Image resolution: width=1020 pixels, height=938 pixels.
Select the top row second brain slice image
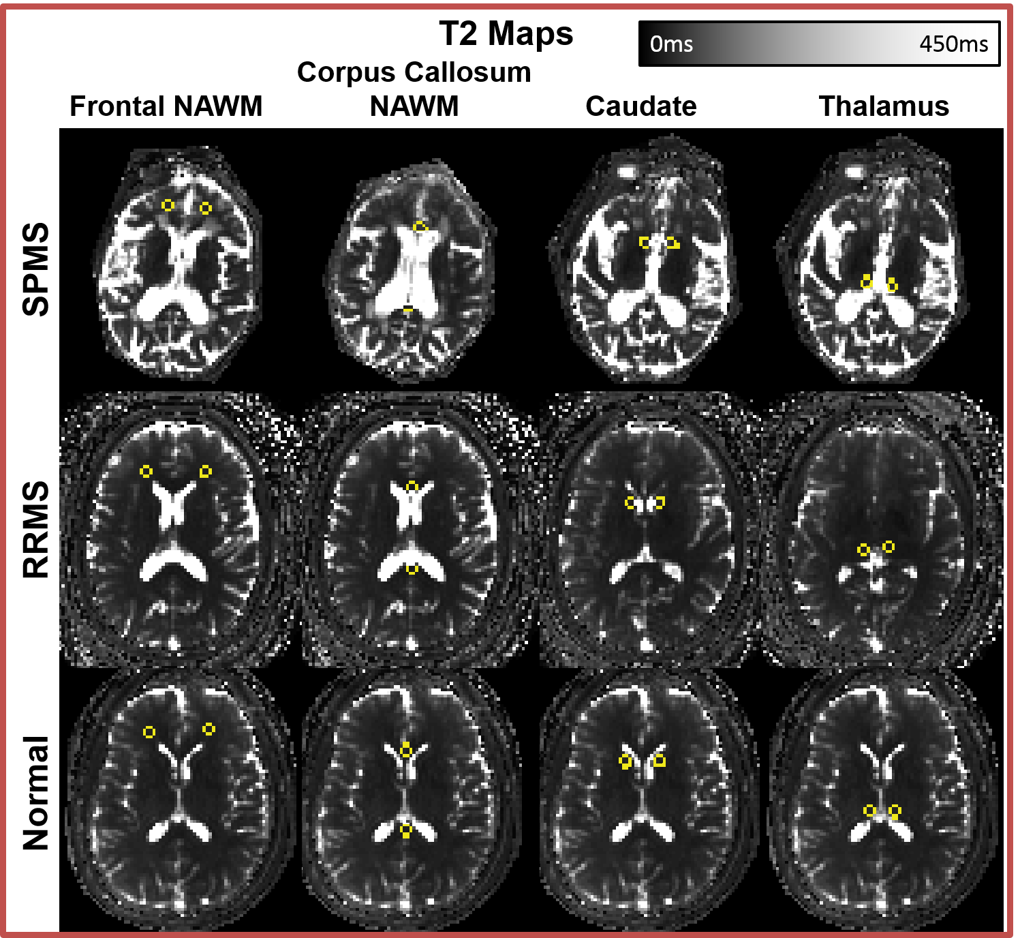[x=411, y=273]
